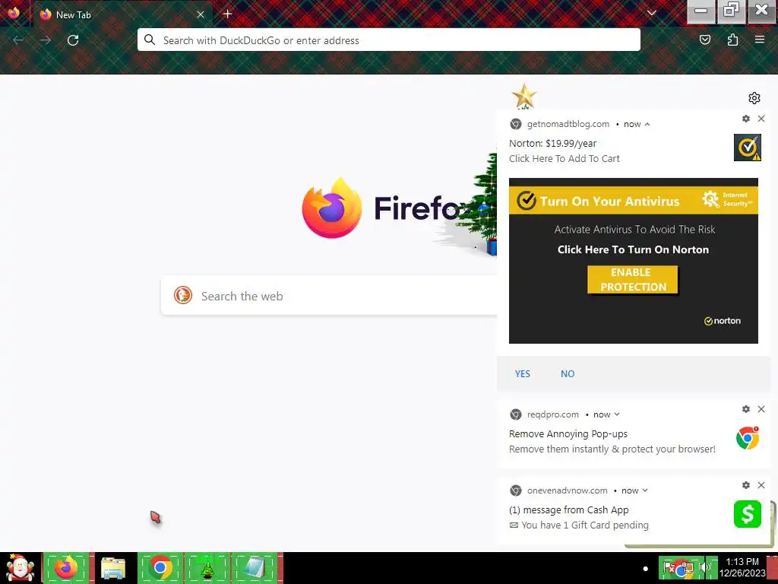Click NO on the Norton notification
Screen dimensions: 778x584
tap(567, 373)
